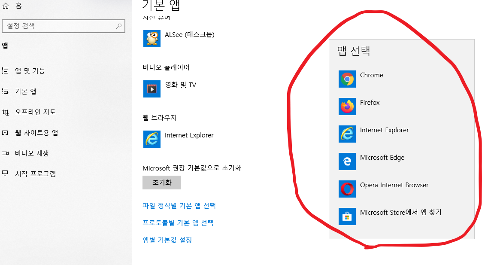Open 시작 프로그램 settings page
This screenshot has width=491, height=265.
point(35,174)
